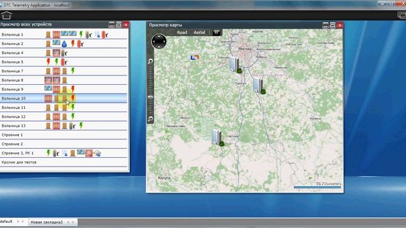This screenshot has height=228, width=406.
Task: Select the Больница 10 row label
Action: pyautogui.click(x=13, y=98)
